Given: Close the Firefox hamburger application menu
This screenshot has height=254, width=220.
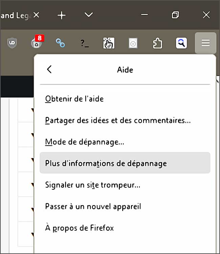Looking at the screenshot, I should click(205, 43).
